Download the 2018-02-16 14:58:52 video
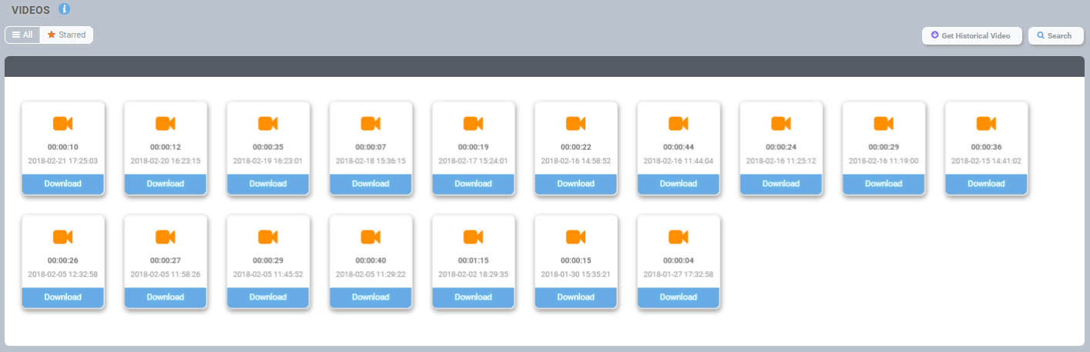The width and height of the screenshot is (1090, 352). [x=576, y=184]
